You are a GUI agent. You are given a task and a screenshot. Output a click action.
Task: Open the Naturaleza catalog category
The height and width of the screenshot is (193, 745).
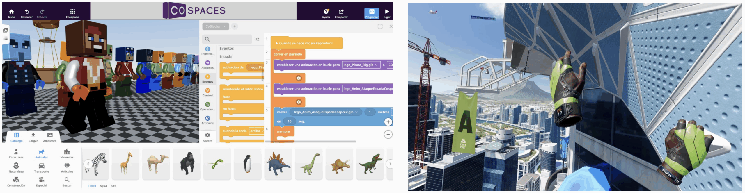coord(16,168)
